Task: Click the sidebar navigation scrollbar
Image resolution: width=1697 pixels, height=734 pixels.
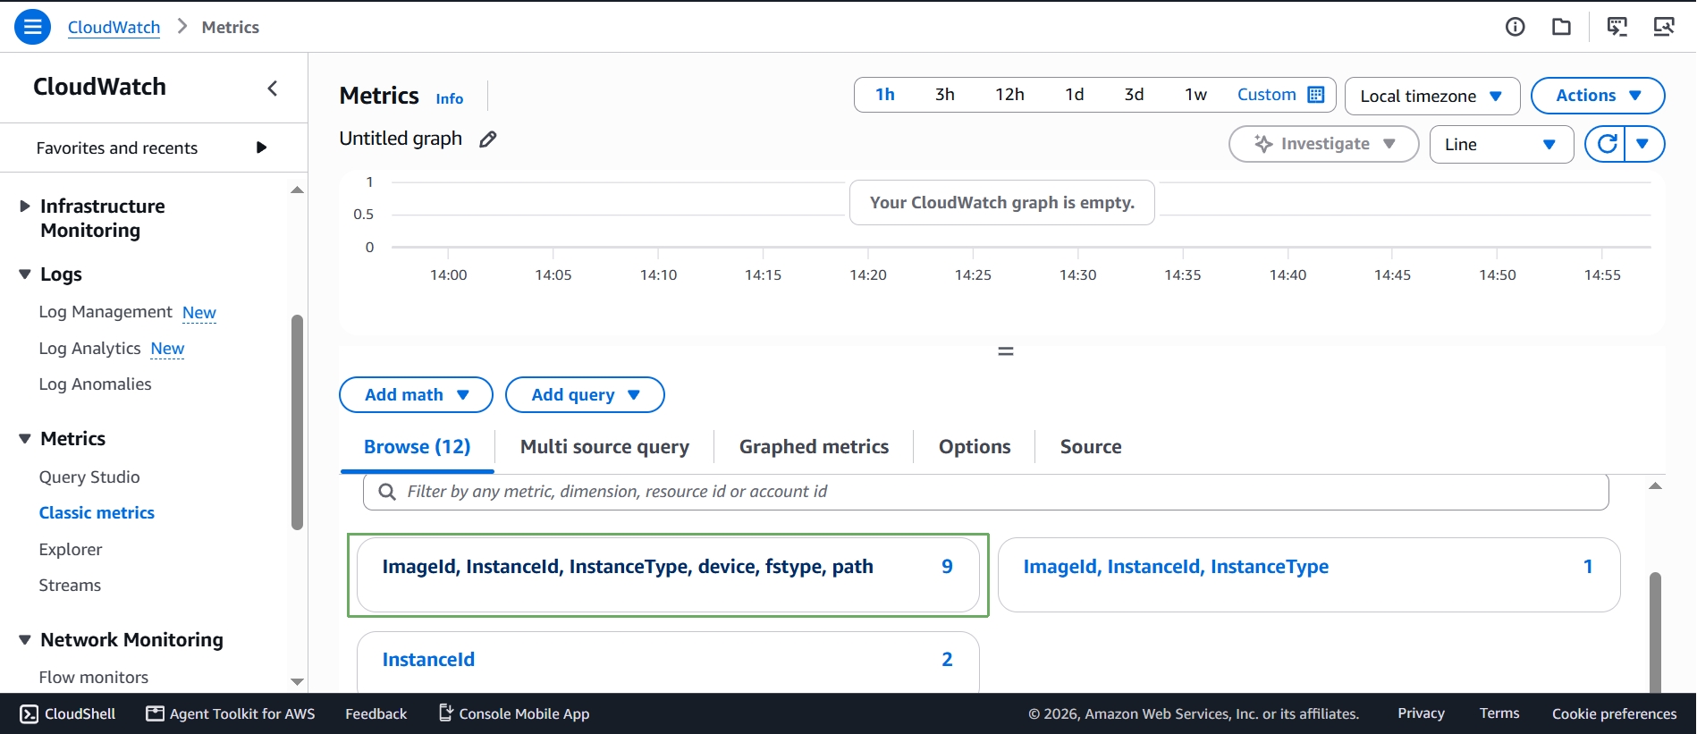Action: (297, 423)
